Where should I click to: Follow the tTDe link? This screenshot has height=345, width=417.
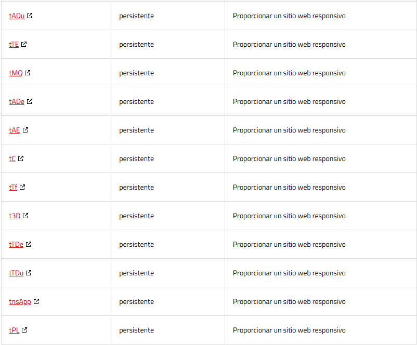coord(16,245)
